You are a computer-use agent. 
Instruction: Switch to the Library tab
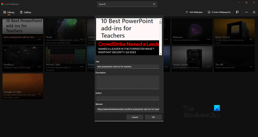(9, 12)
